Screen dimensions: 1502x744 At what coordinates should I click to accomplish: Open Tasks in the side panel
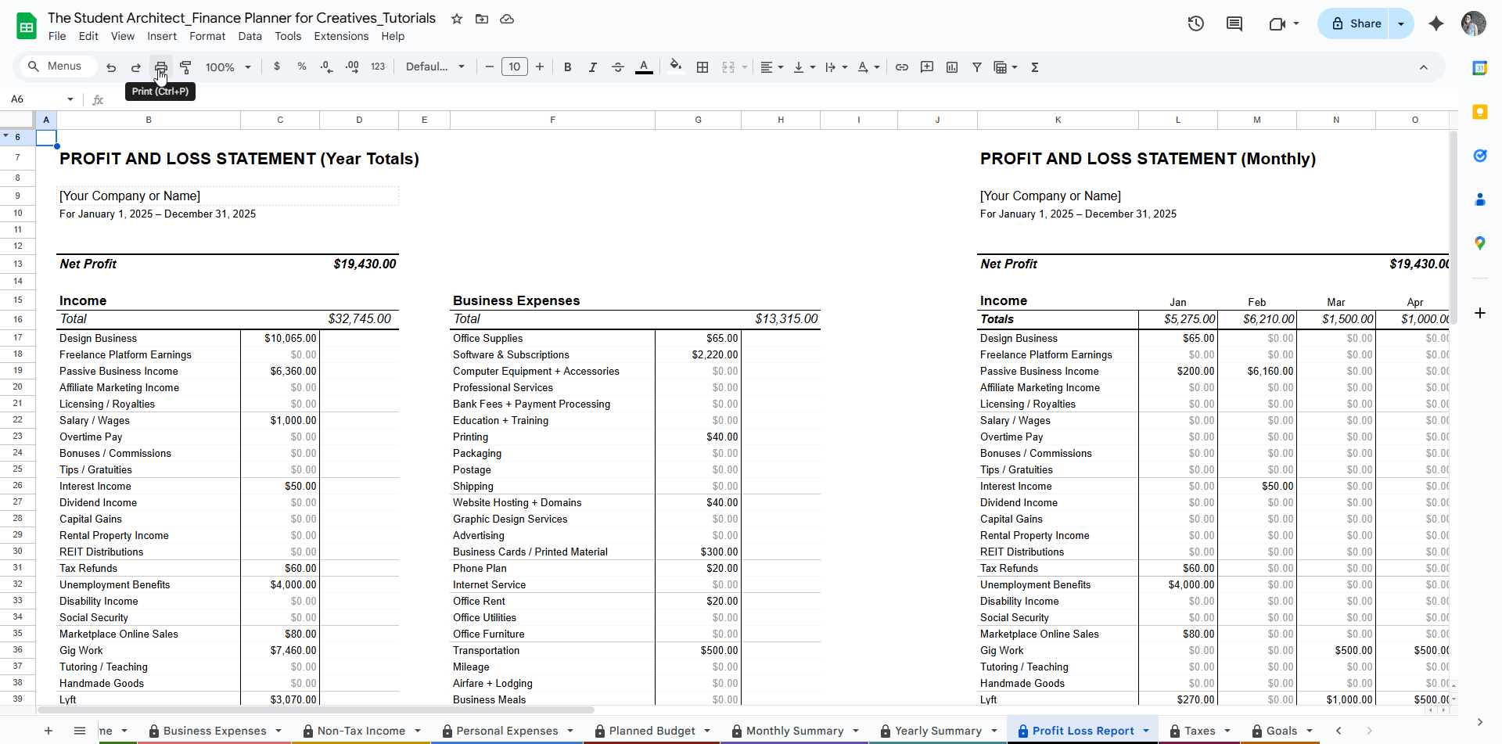click(x=1480, y=156)
